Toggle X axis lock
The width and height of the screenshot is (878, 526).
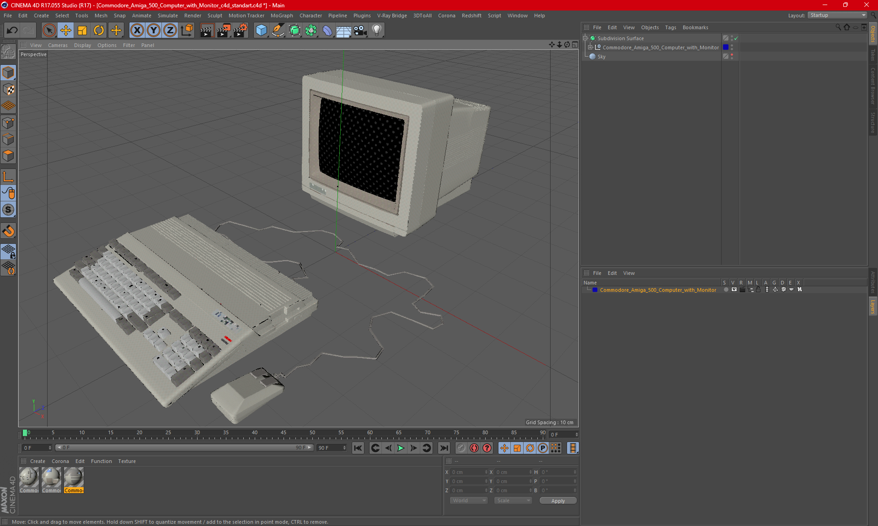137,31
